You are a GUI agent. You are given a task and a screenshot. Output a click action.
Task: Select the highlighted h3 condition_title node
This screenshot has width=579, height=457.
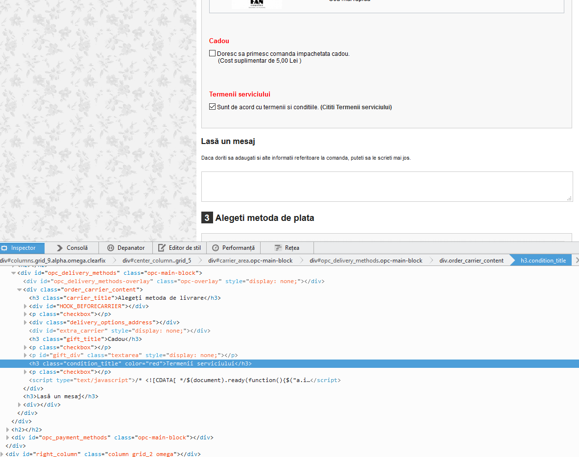click(x=140, y=363)
